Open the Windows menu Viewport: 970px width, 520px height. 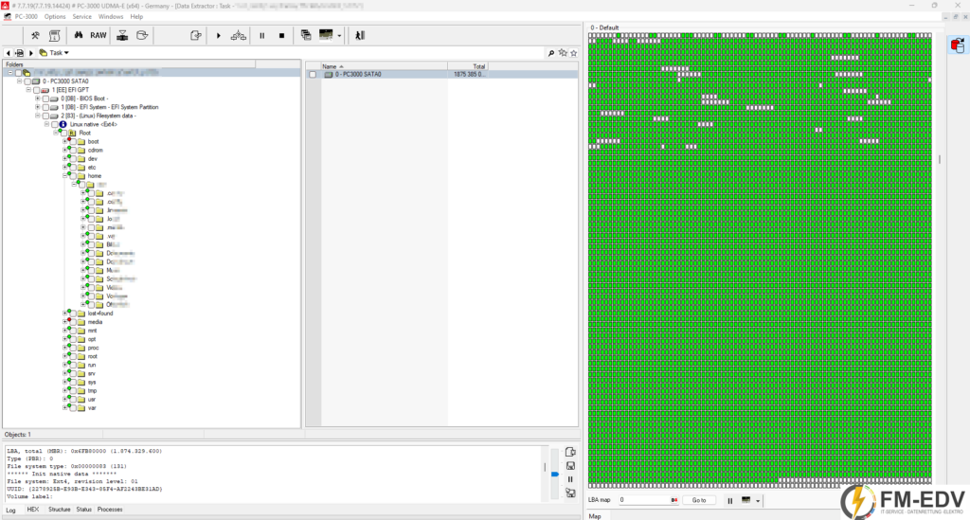[x=111, y=17]
